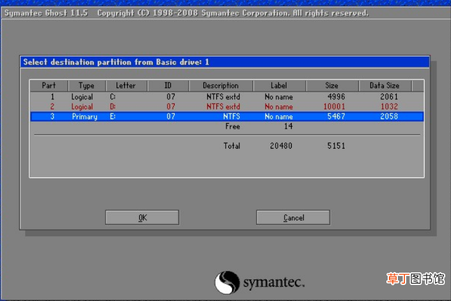Click the Label column header
This screenshot has width=451, height=301.
(279, 86)
